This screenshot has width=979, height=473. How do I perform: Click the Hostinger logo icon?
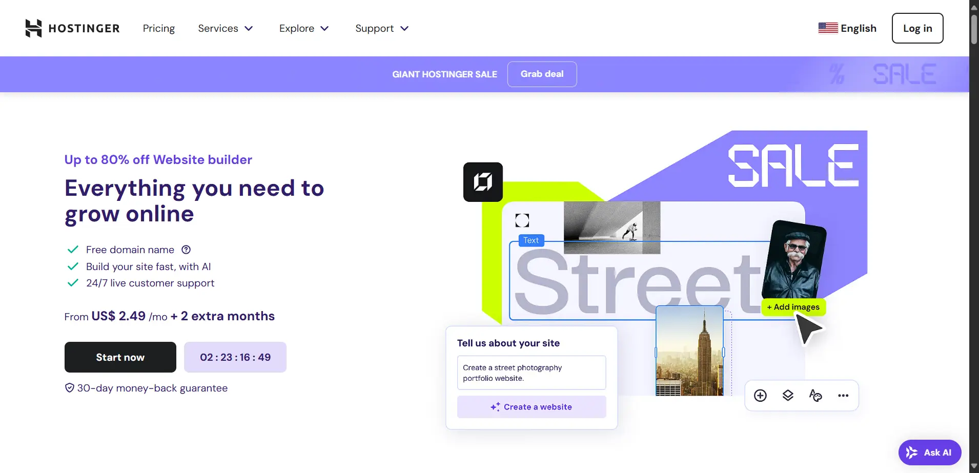point(33,28)
